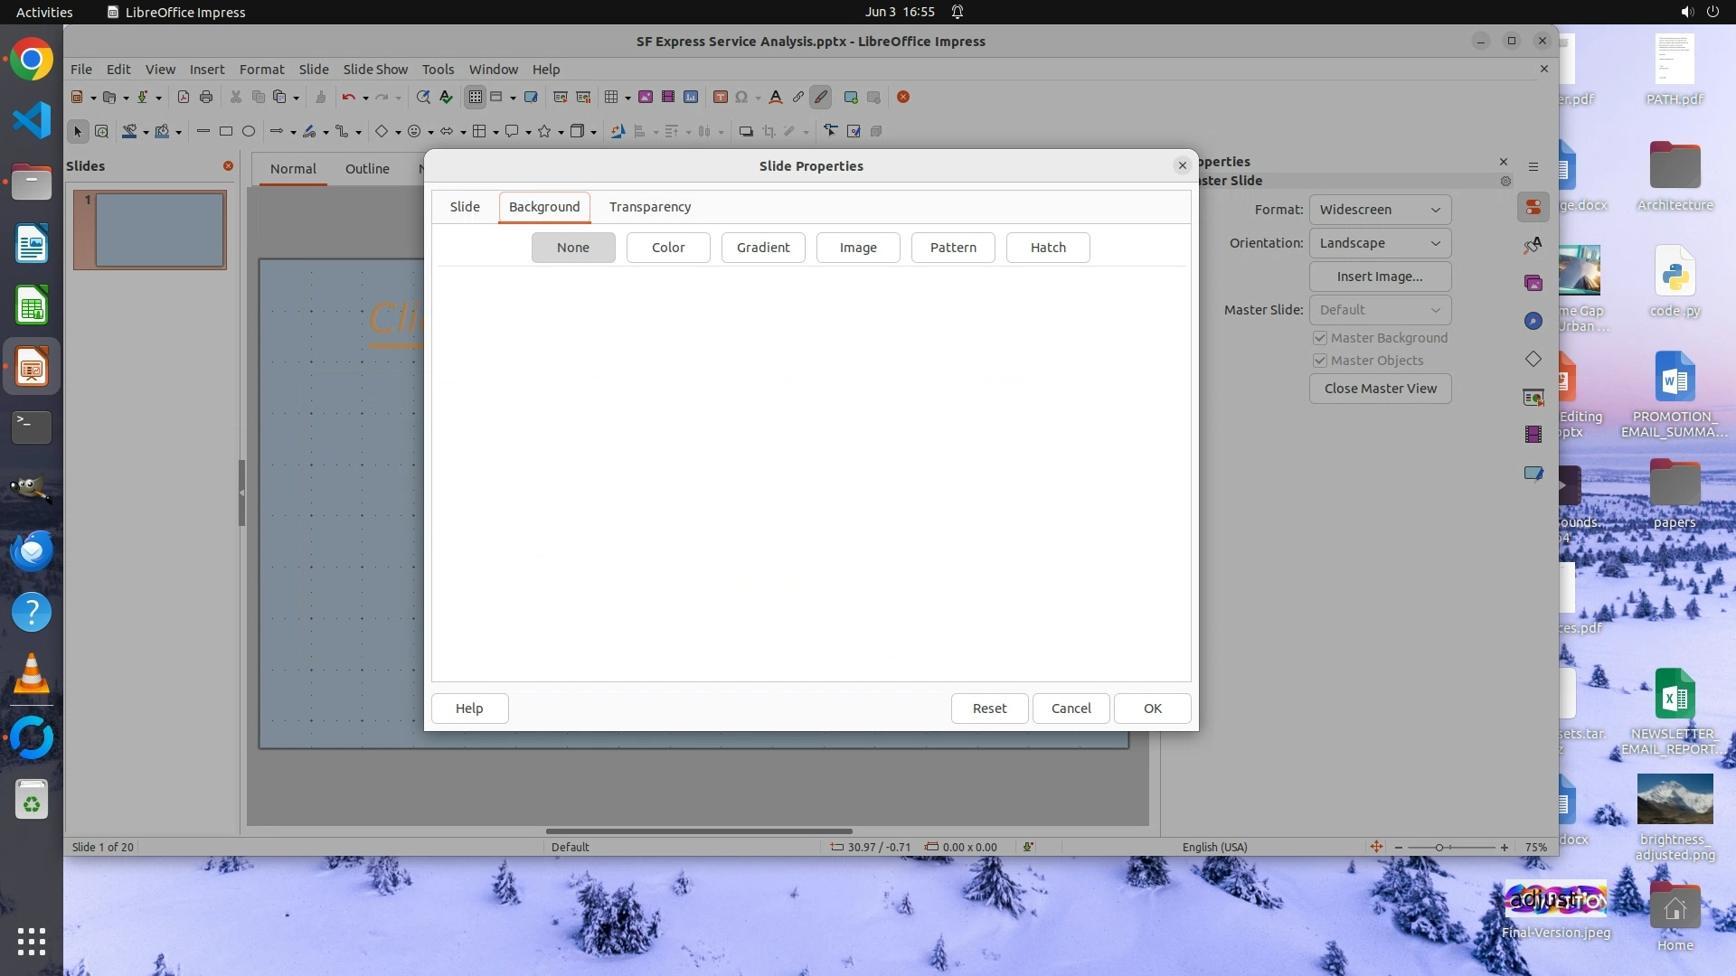Select the Ellipse drawing tool
1736x976 pixels.
tap(249, 132)
